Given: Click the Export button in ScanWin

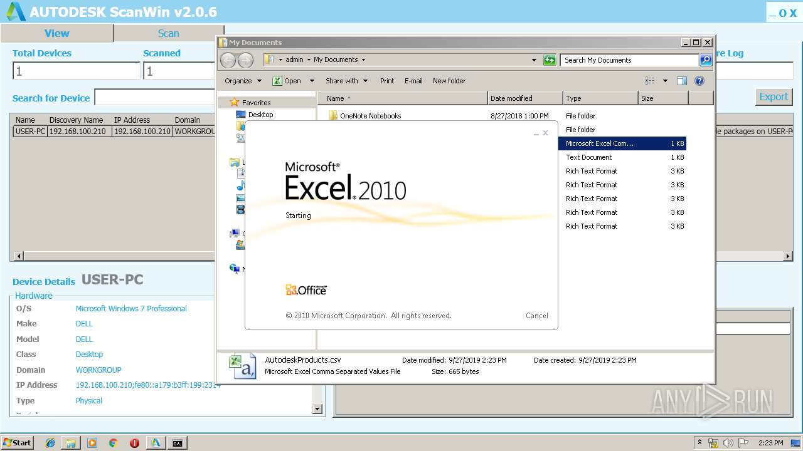Looking at the screenshot, I should 774,97.
